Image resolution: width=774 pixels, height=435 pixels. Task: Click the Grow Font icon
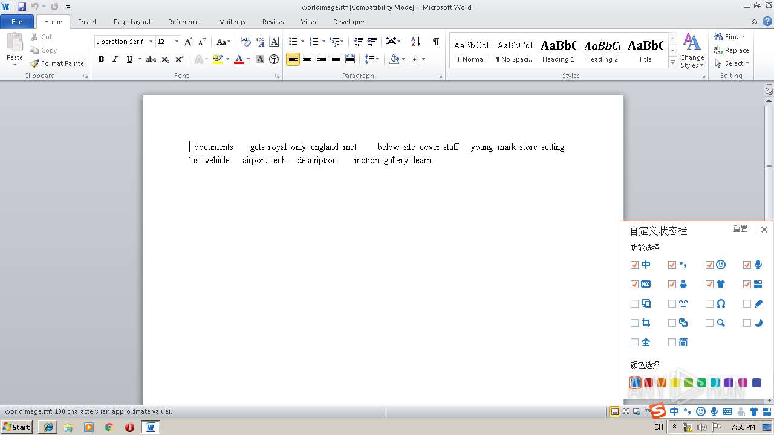(x=189, y=42)
